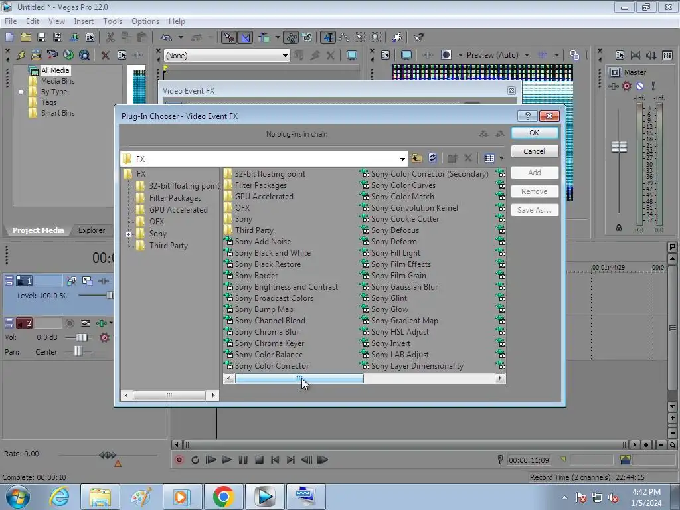
Task: Click OK in Plug-In Chooser
Action: [x=535, y=133]
